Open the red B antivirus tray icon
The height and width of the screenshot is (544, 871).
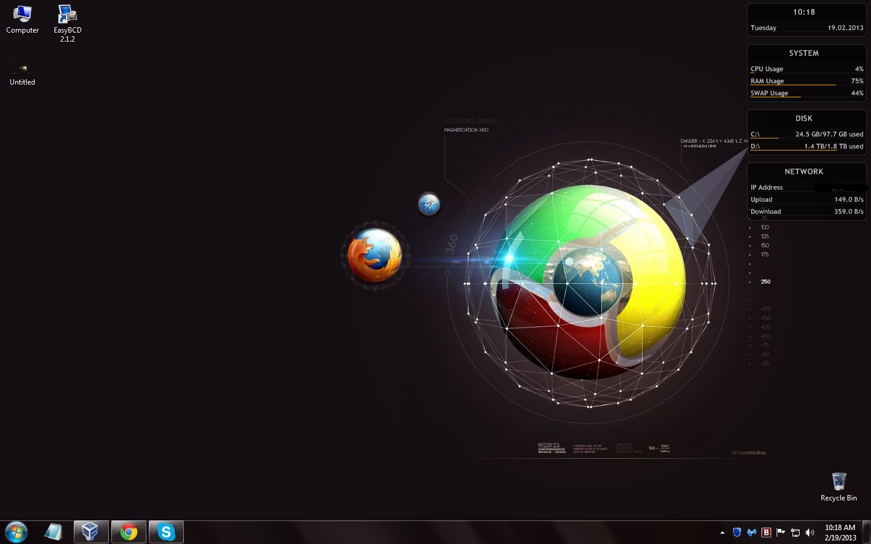pyautogui.click(x=766, y=533)
